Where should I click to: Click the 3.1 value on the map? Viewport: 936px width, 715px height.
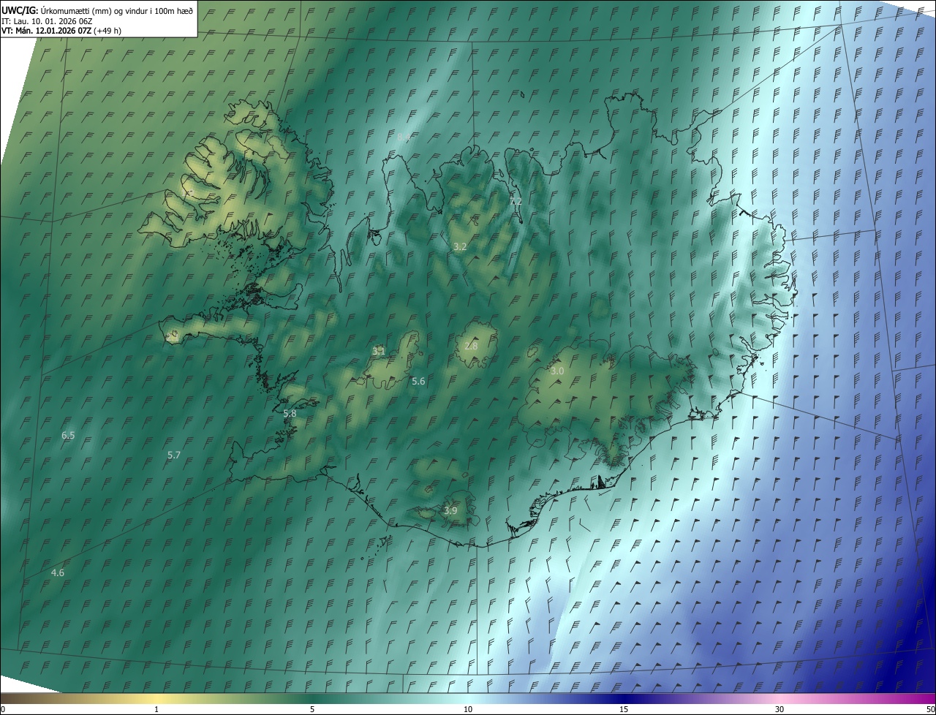coord(379,352)
